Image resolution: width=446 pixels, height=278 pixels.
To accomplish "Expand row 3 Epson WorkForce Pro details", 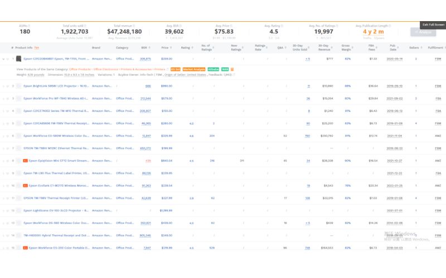I will [x=3, y=99].
